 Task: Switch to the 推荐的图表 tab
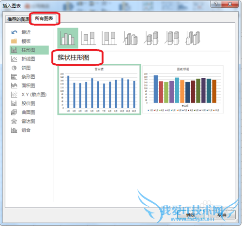pos(18,19)
